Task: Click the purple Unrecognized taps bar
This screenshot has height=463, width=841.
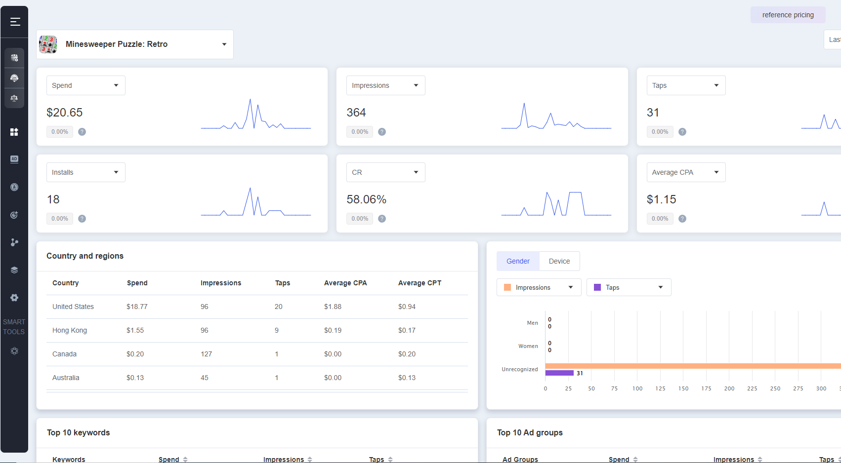Action: click(x=559, y=373)
